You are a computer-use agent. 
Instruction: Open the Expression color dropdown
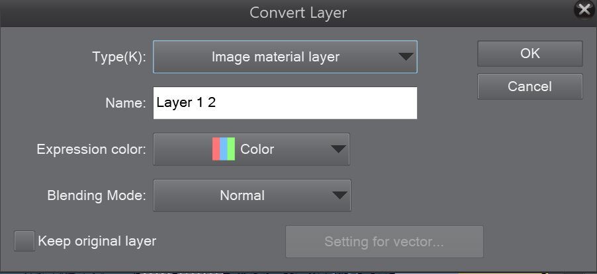point(252,149)
